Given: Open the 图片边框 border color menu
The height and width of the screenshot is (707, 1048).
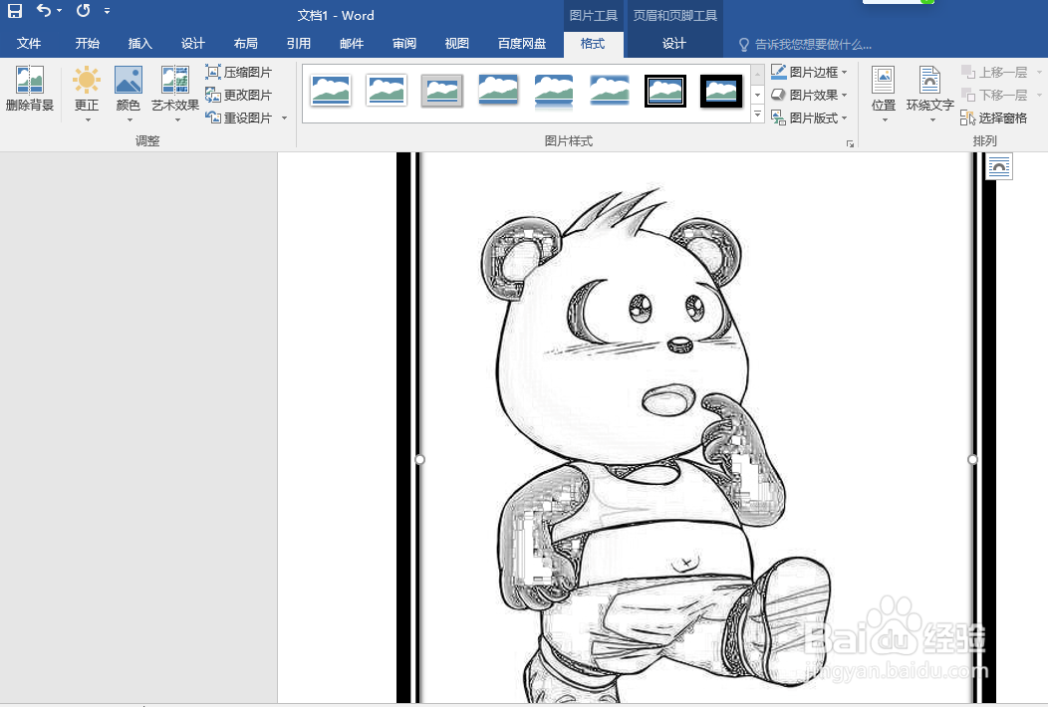Looking at the screenshot, I should 809,72.
